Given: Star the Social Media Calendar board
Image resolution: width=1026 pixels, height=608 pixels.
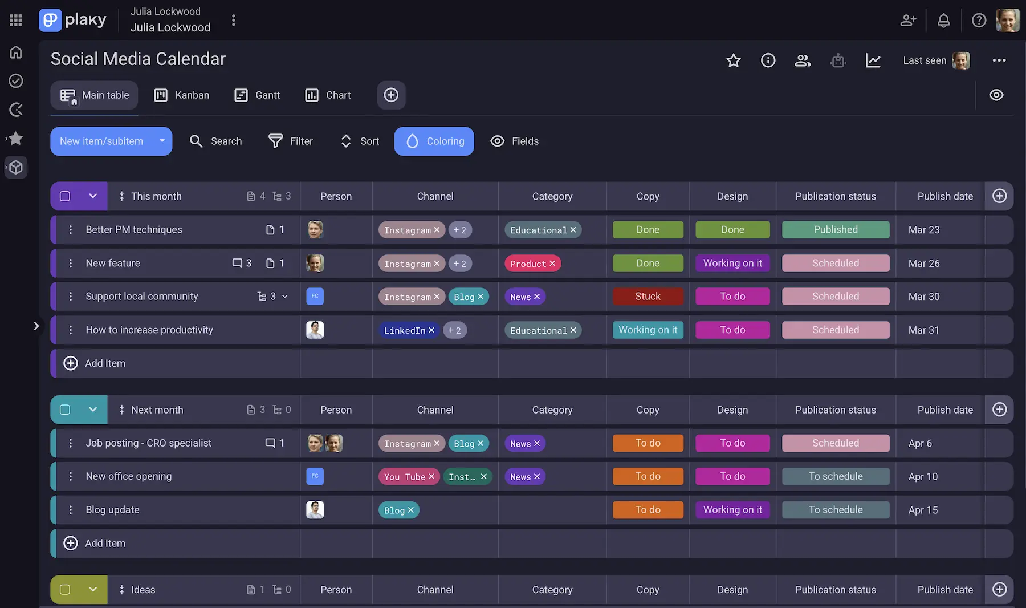Looking at the screenshot, I should [x=733, y=60].
